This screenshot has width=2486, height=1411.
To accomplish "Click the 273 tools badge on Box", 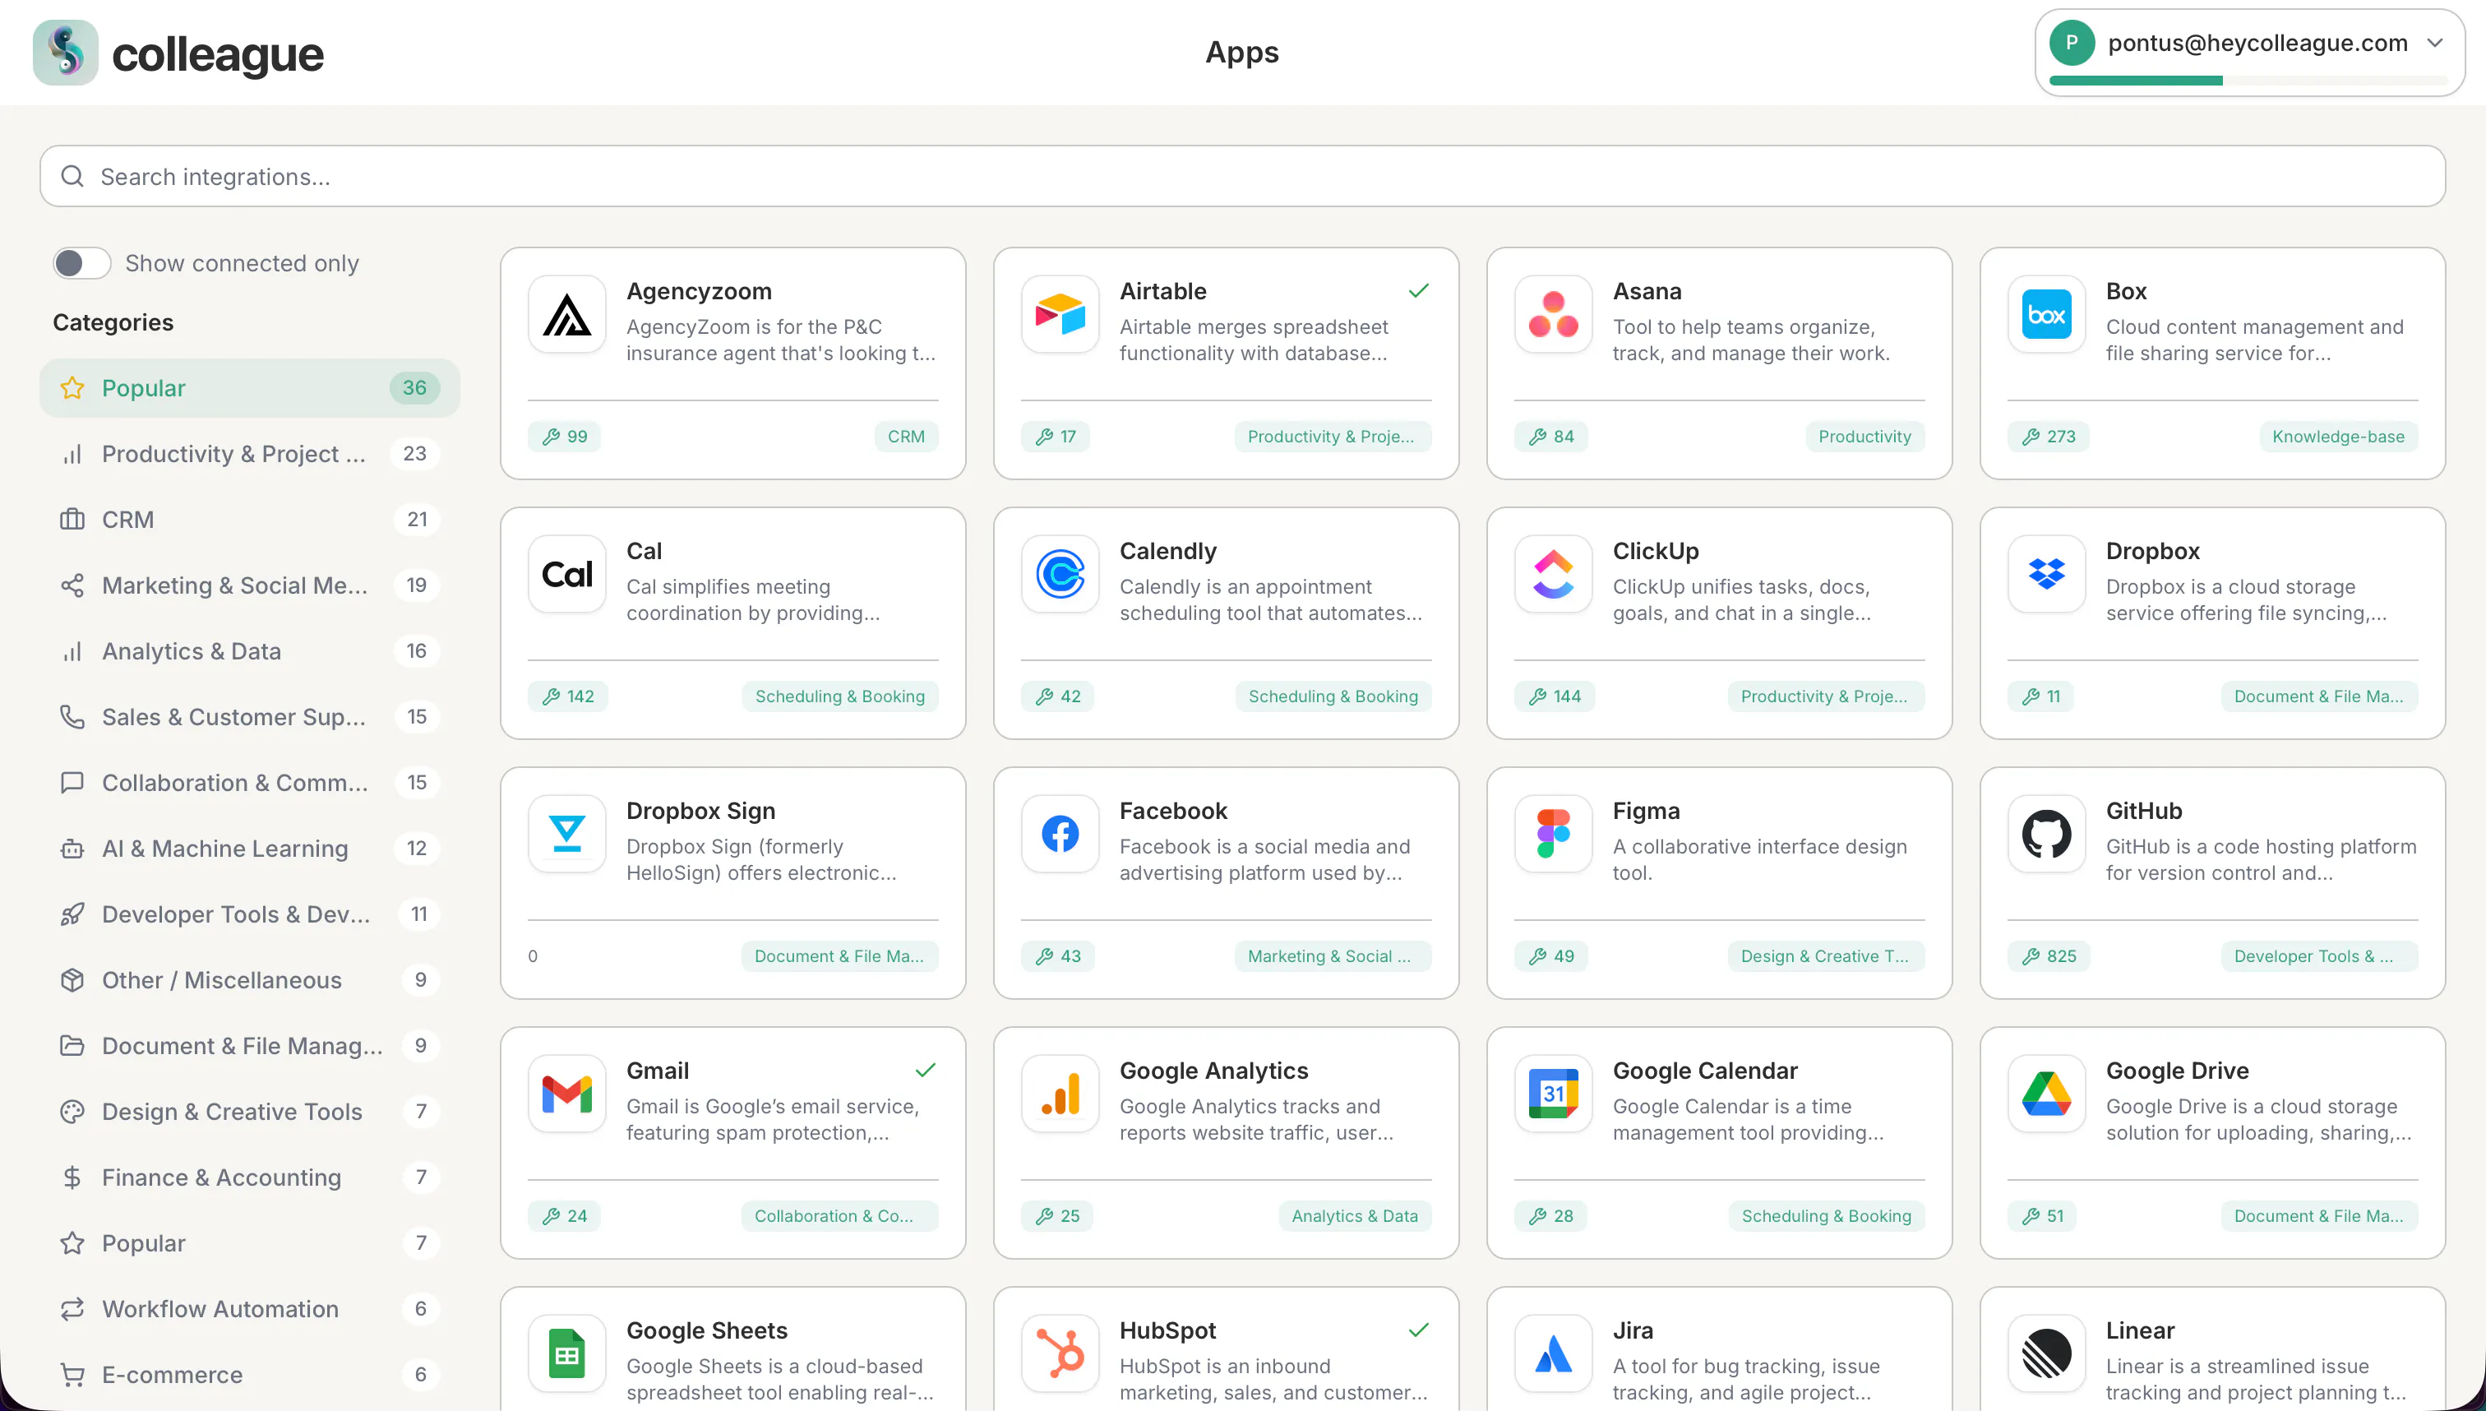I will (2048, 436).
